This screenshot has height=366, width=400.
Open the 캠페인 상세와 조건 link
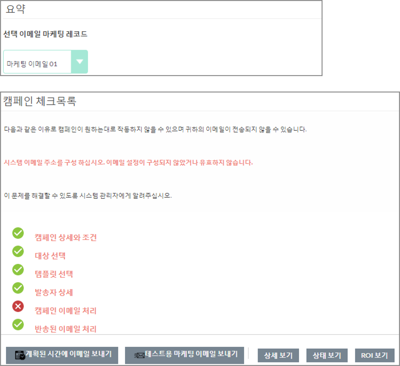tap(65, 238)
